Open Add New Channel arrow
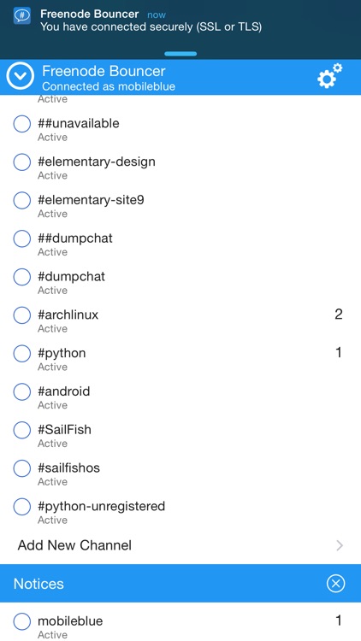The width and height of the screenshot is (361, 641). tap(340, 545)
